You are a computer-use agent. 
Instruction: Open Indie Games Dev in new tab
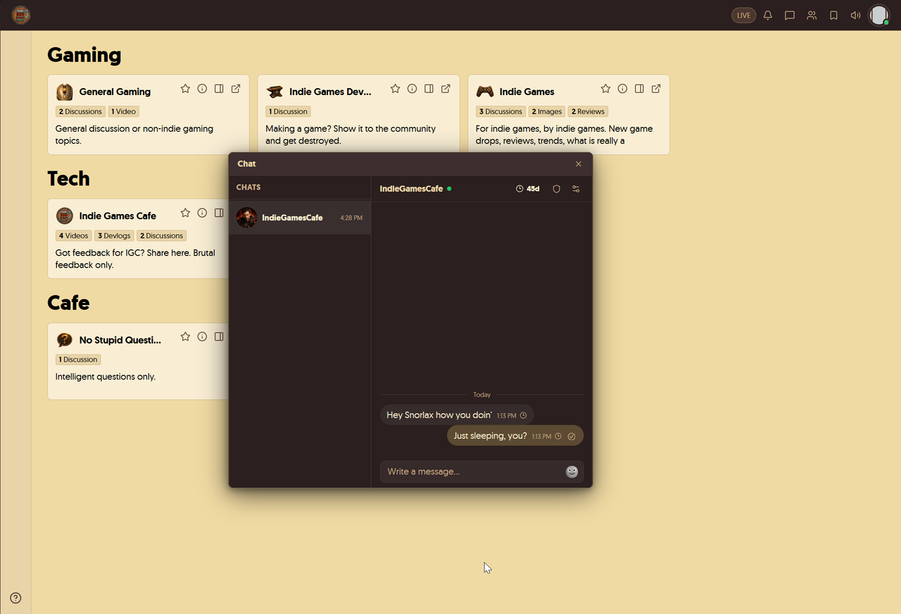click(446, 89)
